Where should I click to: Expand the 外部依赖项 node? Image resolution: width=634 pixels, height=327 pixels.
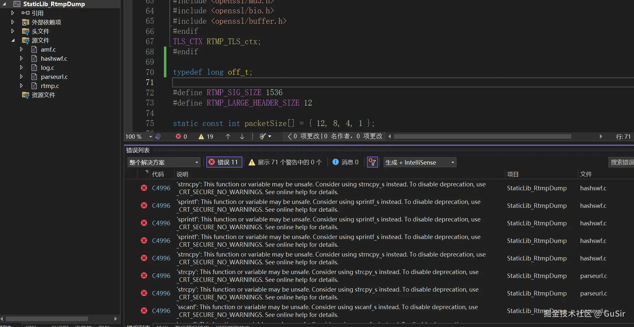12,22
